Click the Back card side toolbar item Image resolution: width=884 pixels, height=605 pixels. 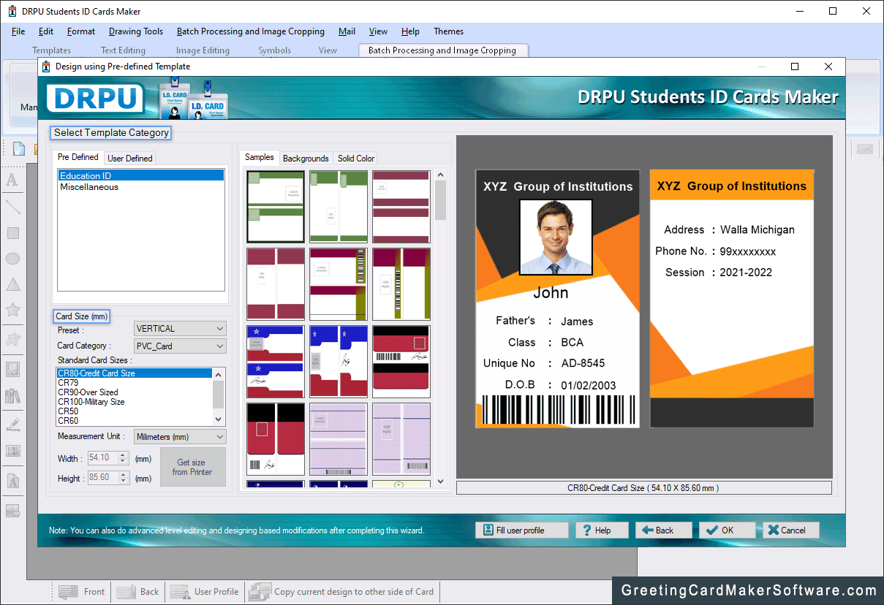pos(138,592)
